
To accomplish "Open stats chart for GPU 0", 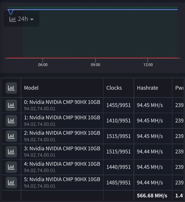I will coord(11,105).
